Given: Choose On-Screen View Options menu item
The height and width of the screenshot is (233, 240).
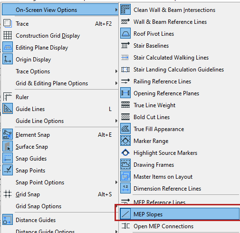Looking at the screenshot, I should (60, 10).
